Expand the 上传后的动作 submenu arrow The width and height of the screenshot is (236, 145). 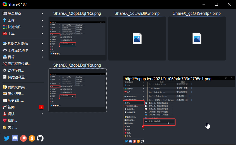[x=42, y=50]
